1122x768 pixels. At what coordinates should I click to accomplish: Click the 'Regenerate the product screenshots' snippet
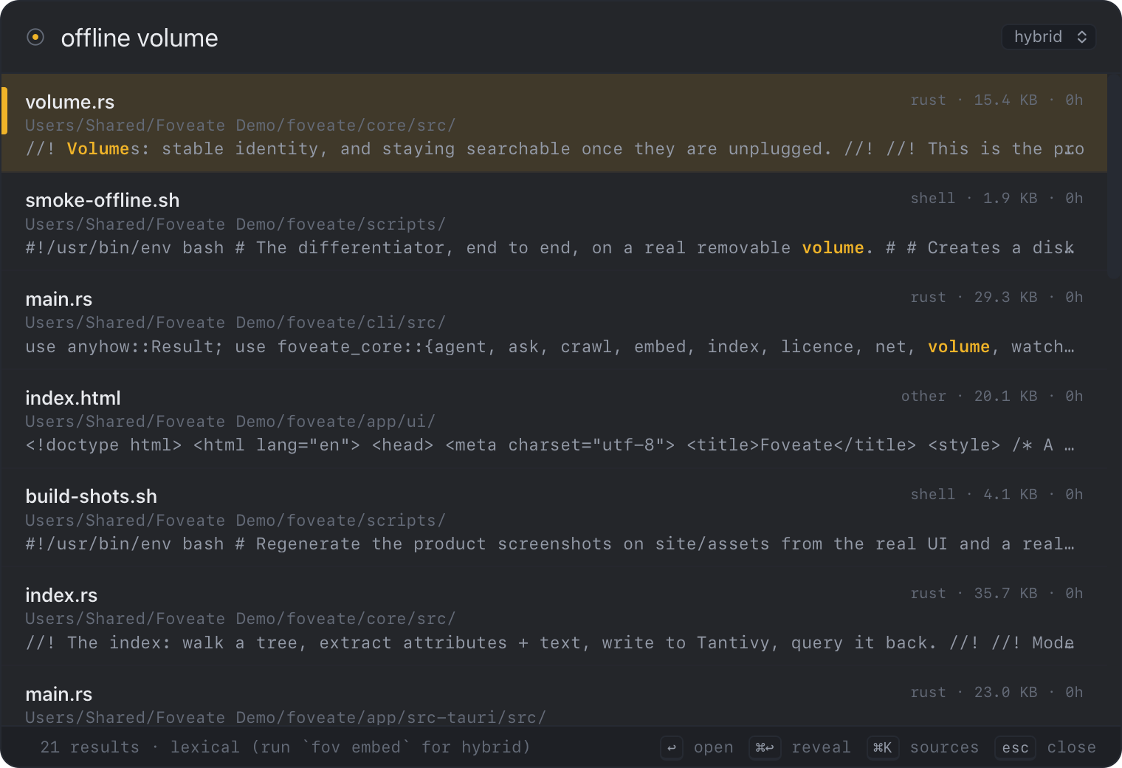coord(550,544)
